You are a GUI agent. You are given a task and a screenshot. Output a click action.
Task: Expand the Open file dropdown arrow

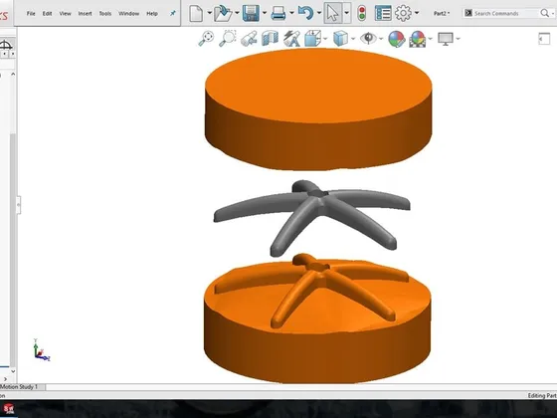click(237, 13)
